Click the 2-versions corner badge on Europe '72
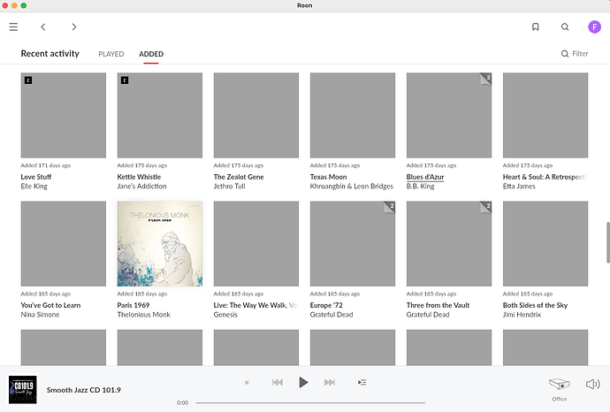The image size is (610, 412). 389,207
